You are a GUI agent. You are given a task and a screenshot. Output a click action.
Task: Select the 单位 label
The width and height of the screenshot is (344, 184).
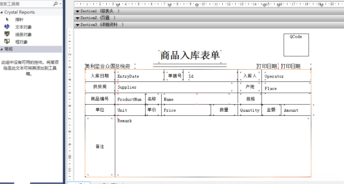100,110
